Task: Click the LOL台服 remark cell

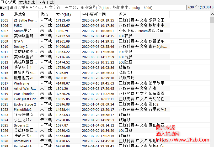Action: point(125,57)
